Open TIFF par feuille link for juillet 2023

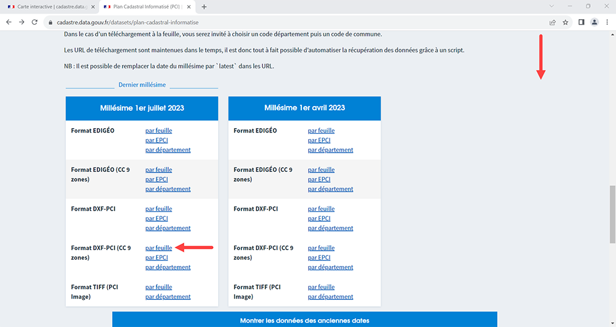pyautogui.click(x=158, y=287)
